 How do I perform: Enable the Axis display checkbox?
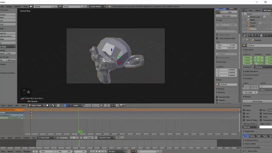[x=244, y=113]
